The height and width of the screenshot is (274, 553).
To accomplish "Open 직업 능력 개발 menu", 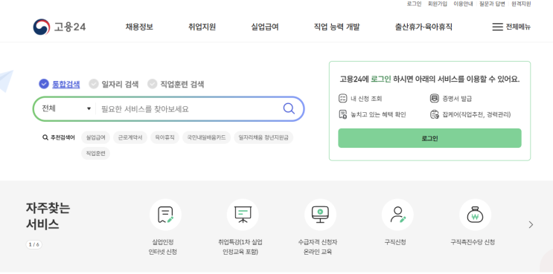I will [337, 27].
